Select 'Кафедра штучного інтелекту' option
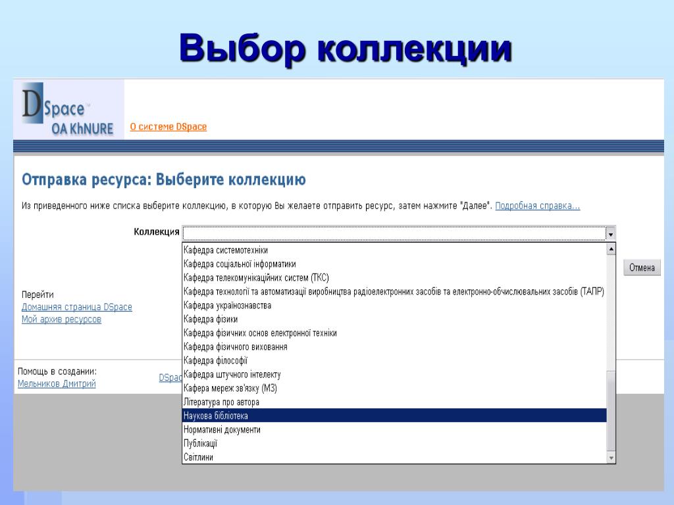 394,374
